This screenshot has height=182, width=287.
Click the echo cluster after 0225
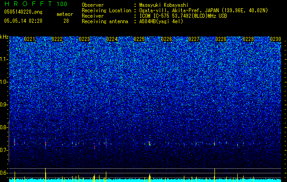(150, 143)
